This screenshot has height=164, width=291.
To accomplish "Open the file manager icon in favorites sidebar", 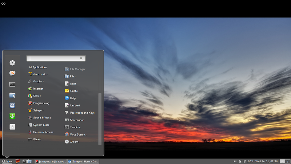I will pyautogui.click(x=12, y=95).
